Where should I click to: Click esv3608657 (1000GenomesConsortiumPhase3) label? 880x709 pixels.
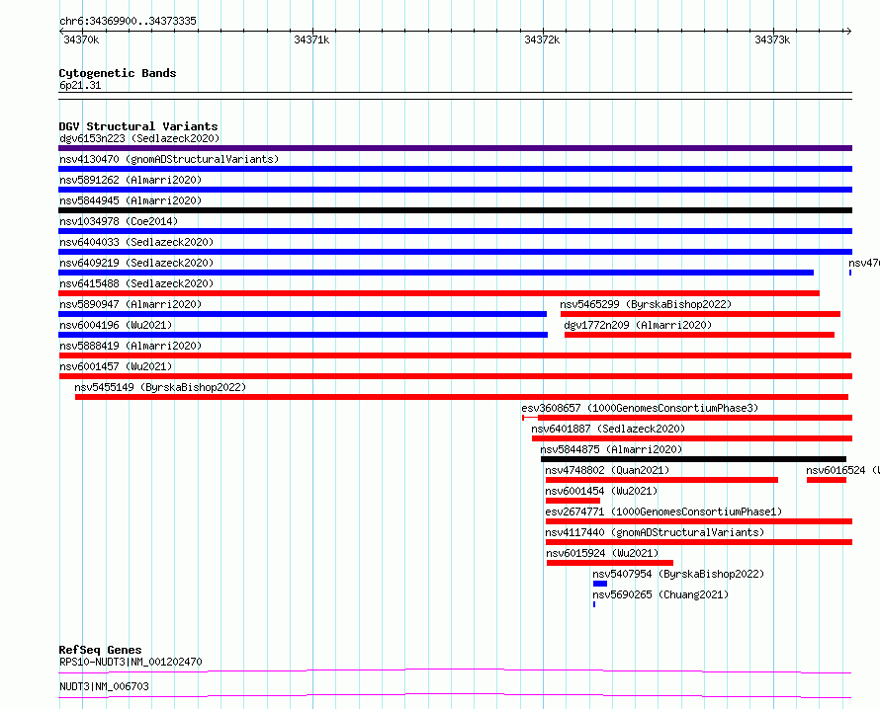640,408
